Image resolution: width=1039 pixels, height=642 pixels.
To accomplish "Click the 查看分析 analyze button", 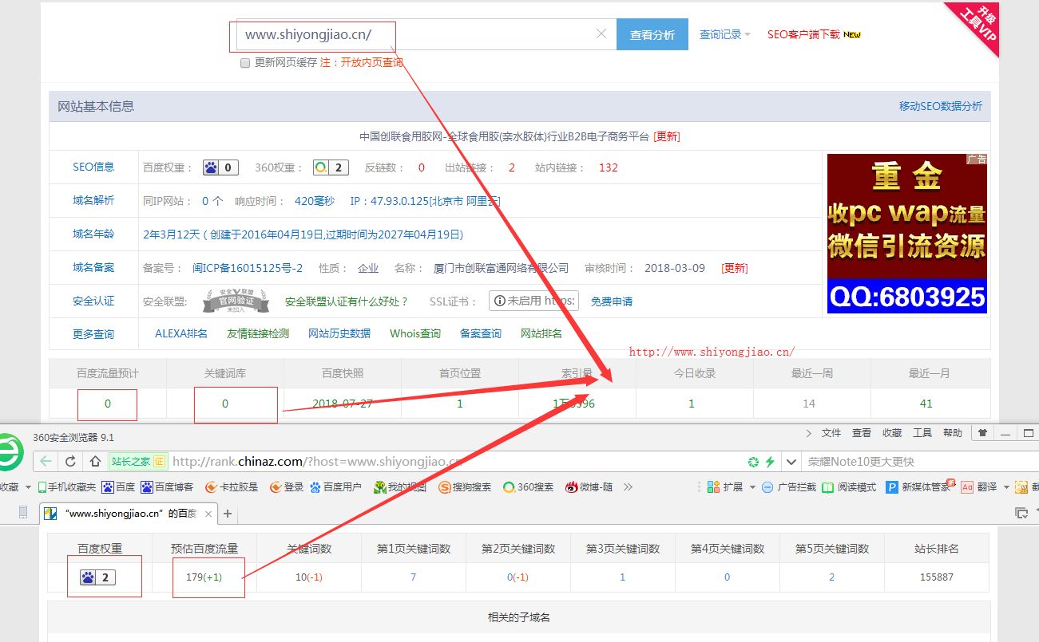I will 652,34.
